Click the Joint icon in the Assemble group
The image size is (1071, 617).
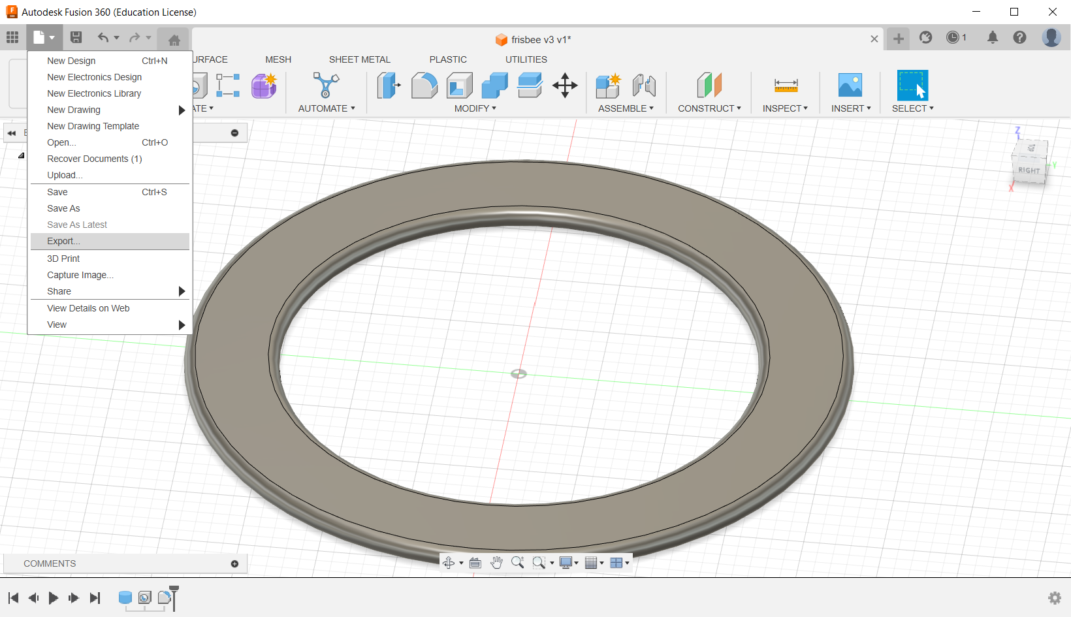tap(643, 86)
